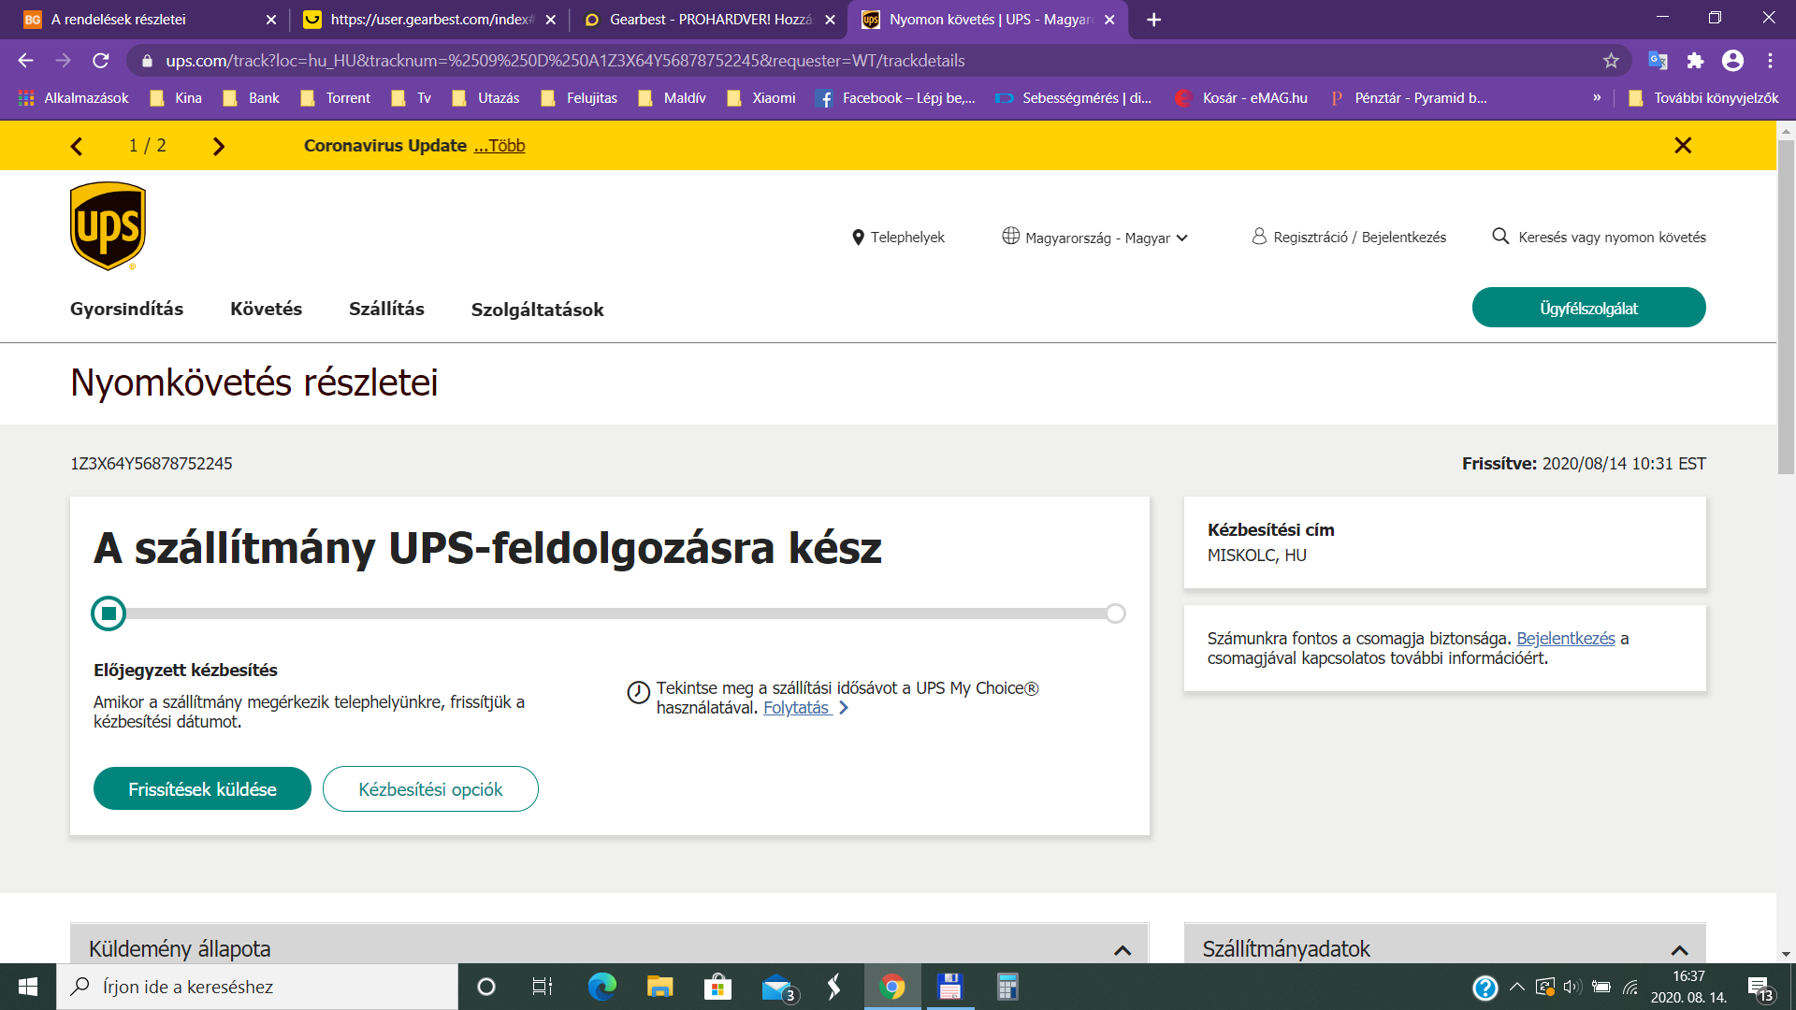Open Torrent bookmarks folder
Screen dimensions: 1796x1010
(x=335, y=98)
